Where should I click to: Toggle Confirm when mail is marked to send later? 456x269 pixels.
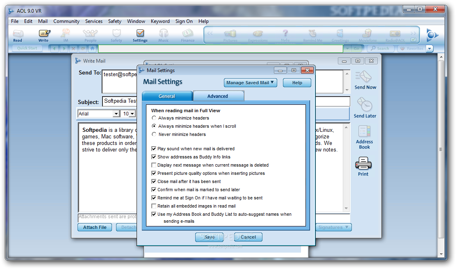154,190
